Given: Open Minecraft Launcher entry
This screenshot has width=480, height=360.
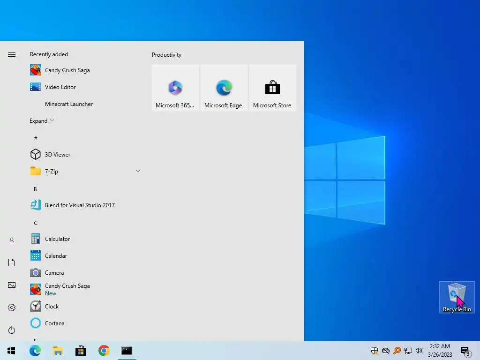Looking at the screenshot, I should click(x=85, y=104).
